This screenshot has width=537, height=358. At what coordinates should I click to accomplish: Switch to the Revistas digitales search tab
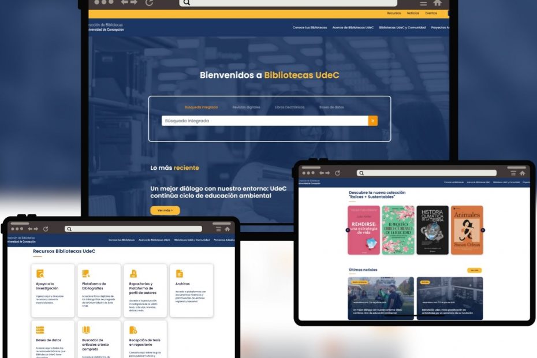[246, 107]
